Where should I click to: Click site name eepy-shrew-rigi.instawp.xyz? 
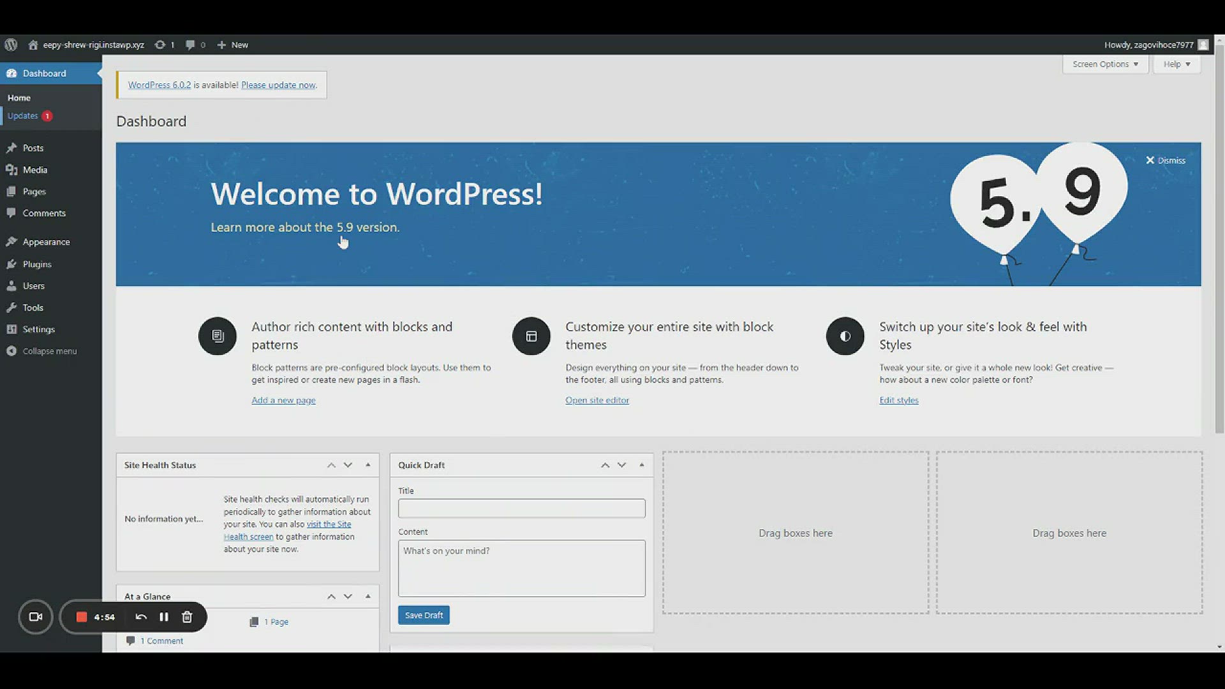(x=94, y=45)
